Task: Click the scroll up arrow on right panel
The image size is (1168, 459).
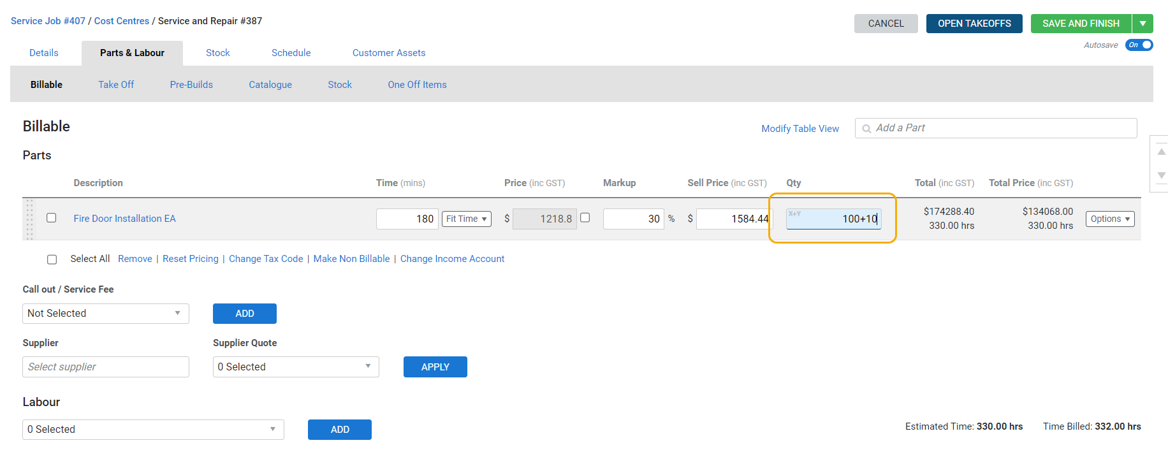Action: 1161,152
